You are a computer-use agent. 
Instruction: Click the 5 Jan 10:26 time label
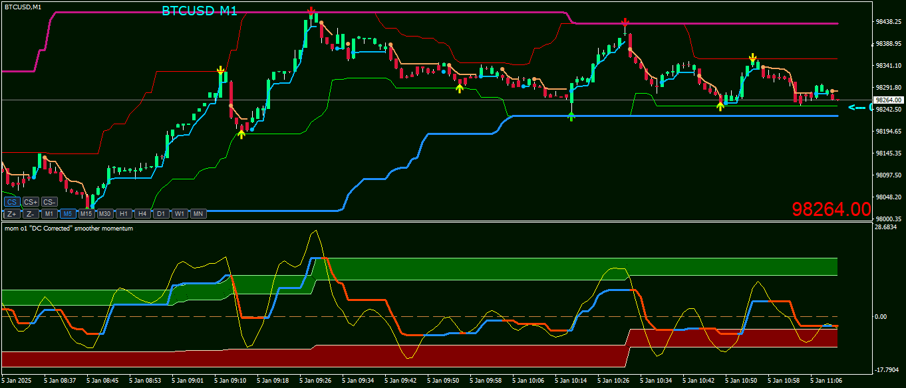[x=613, y=381]
